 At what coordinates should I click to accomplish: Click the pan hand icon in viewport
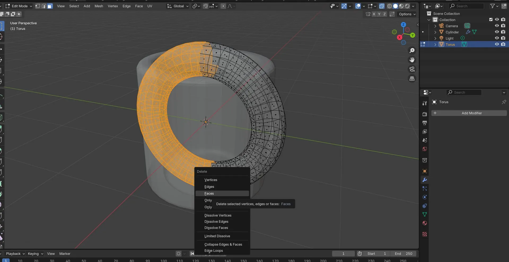tap(412, 60)
